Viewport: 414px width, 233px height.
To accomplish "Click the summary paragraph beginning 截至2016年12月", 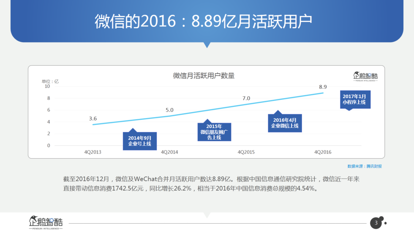I will point(211,184).
